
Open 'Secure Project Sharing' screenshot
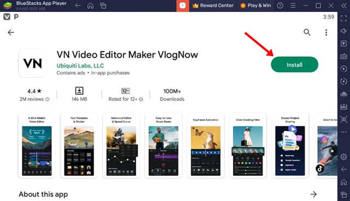tap(290, 145)
